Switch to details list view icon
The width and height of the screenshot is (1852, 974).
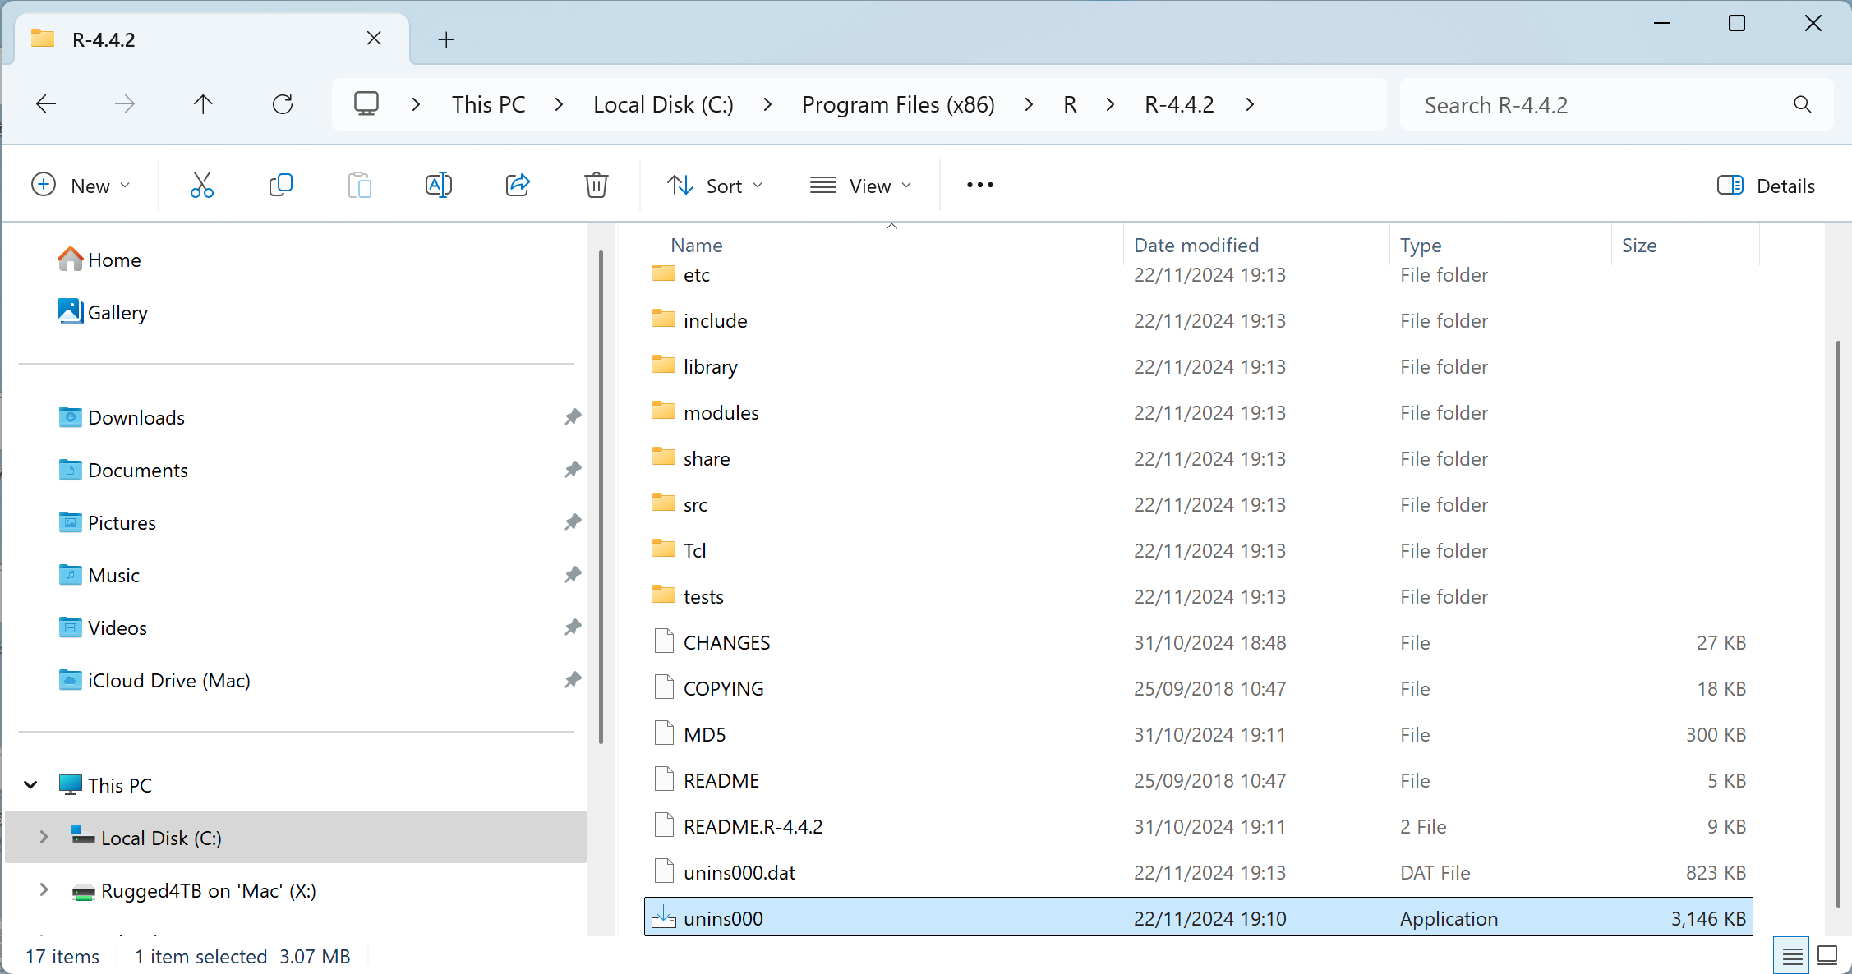point(1792,955)
